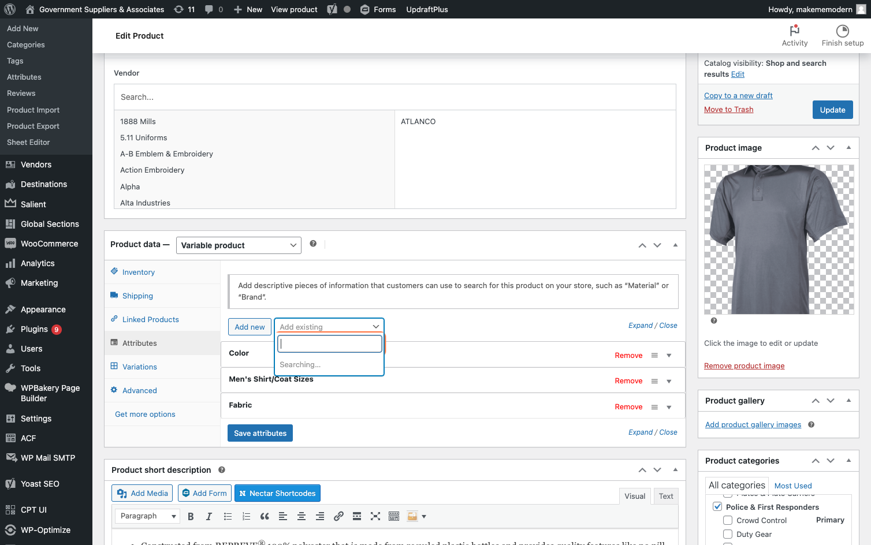
Task: Click the product image thumbnail
Action: pos(779,240)
